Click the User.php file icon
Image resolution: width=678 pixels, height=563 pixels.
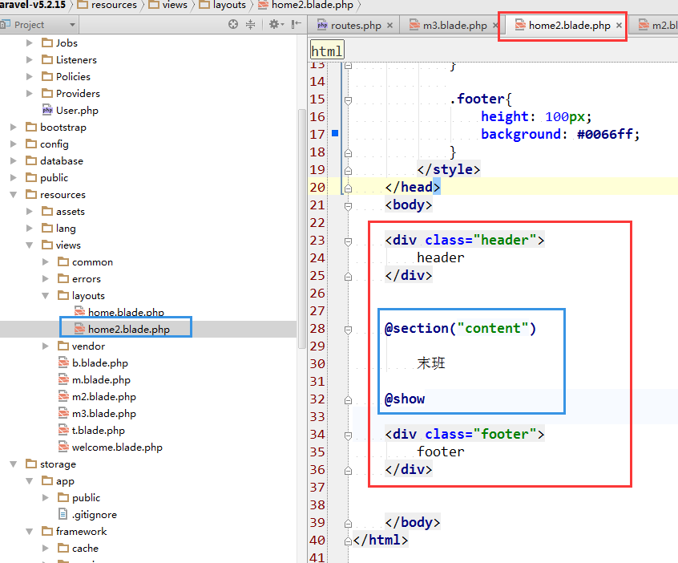click(x=47, y=111)
